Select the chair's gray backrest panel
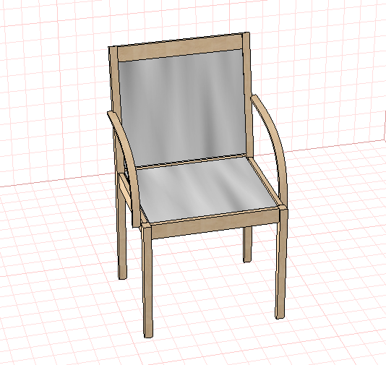Viewport: 386px width, 365px height. (x=182, y=108)
